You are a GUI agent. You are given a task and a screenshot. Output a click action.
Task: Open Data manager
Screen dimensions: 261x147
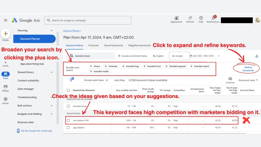[x=25, y=89]
